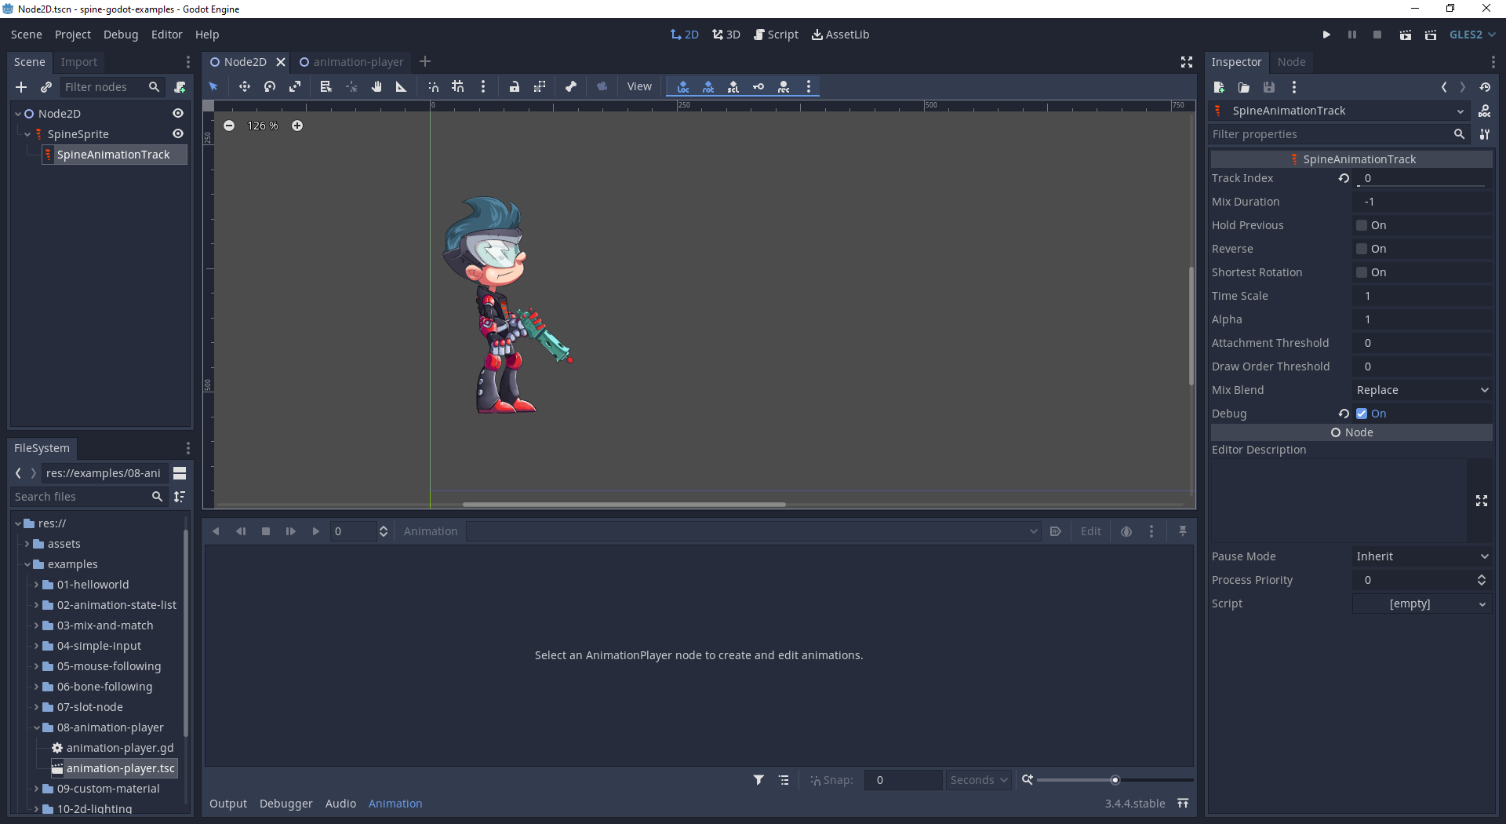Screen dimensions: 1506x824
Task: Click the insert key icon
Action: [758, 87]
